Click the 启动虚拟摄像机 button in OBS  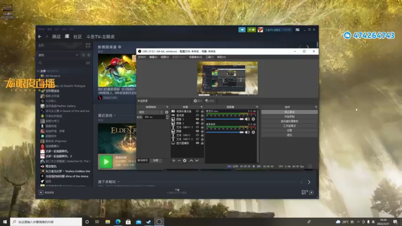(x=289, y=121)
